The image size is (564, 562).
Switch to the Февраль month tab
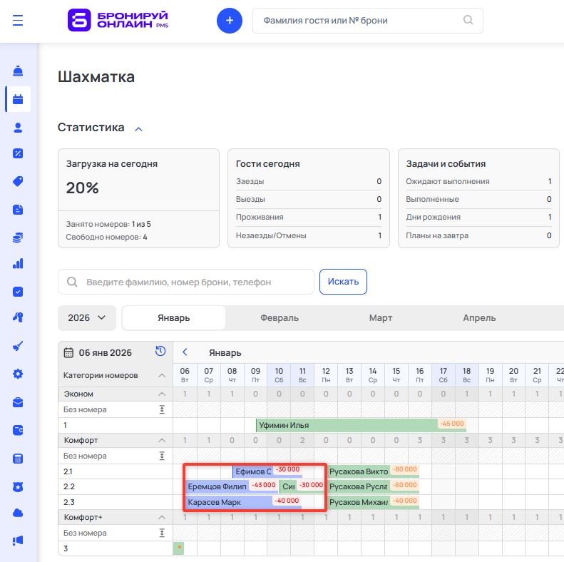point(279,318)
